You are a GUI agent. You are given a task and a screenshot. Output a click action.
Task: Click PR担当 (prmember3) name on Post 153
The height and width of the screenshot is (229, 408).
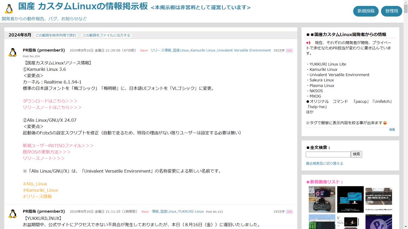coord(44,211)
